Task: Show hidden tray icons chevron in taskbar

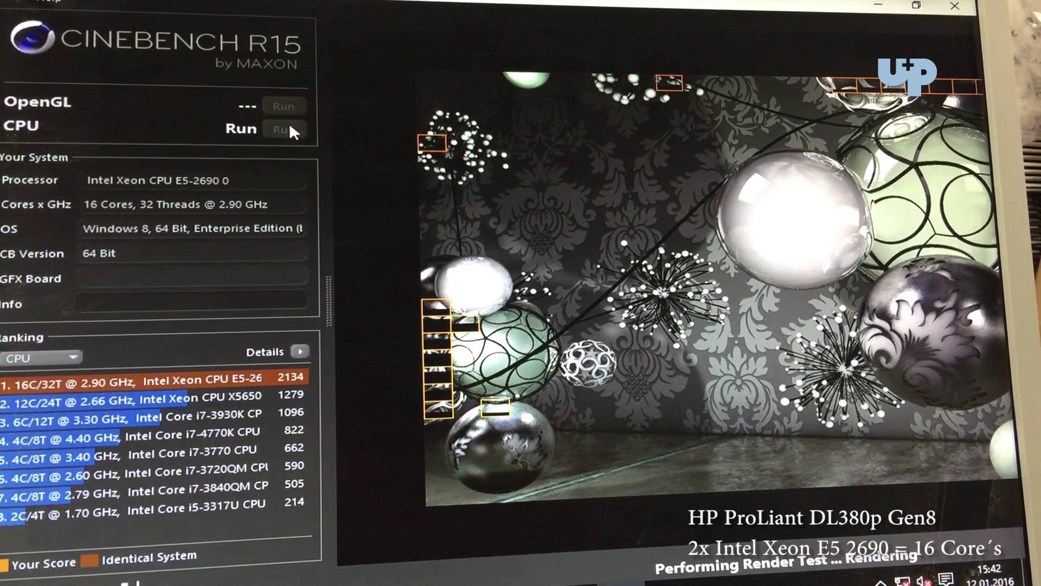Action: coord(881,582)
